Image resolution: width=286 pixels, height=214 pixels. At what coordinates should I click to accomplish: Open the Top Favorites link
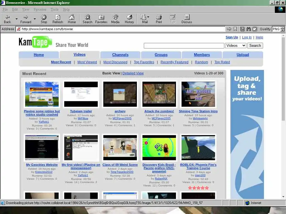pos(144,62)
